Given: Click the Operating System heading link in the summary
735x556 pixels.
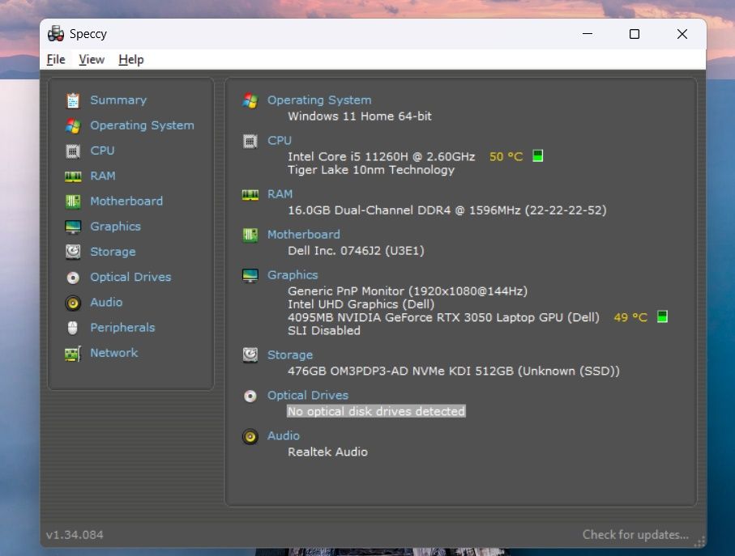Looking at the screenshot, I should [319, 100].
